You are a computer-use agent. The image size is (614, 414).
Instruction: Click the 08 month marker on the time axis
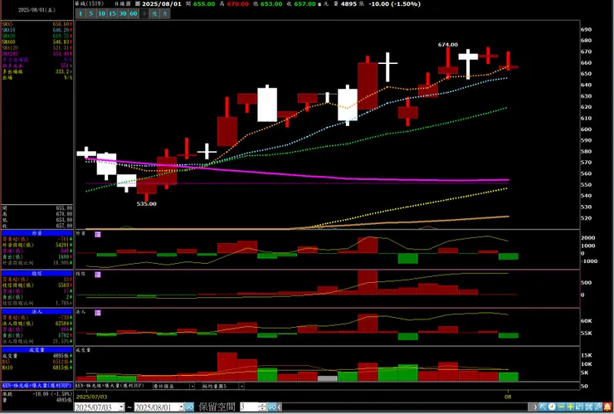509,397
